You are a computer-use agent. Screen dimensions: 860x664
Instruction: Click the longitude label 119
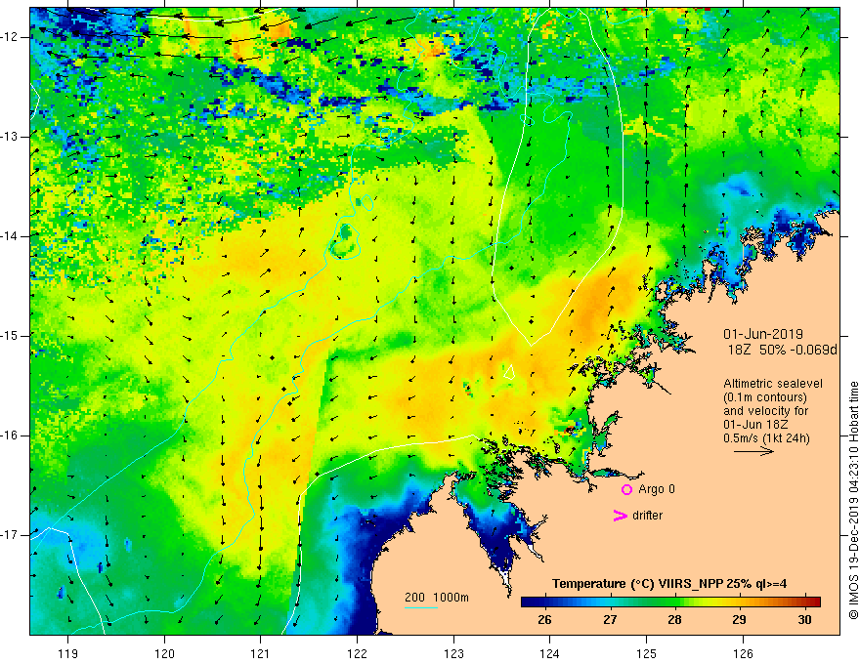[x=68, y=653]
